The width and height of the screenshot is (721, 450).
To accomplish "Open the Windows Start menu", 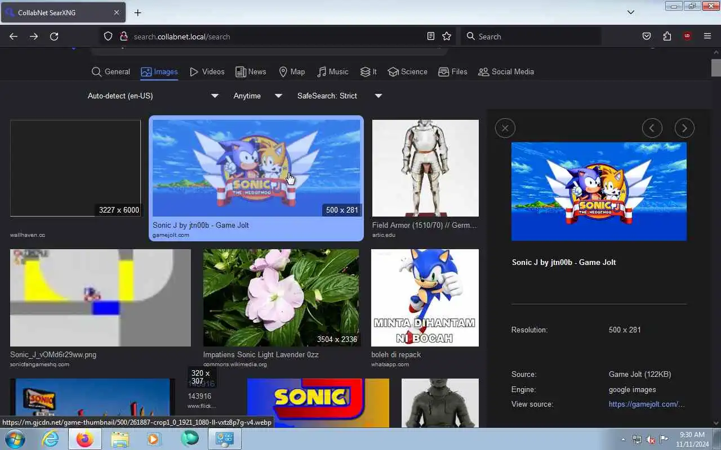I will tap(15, 439).
